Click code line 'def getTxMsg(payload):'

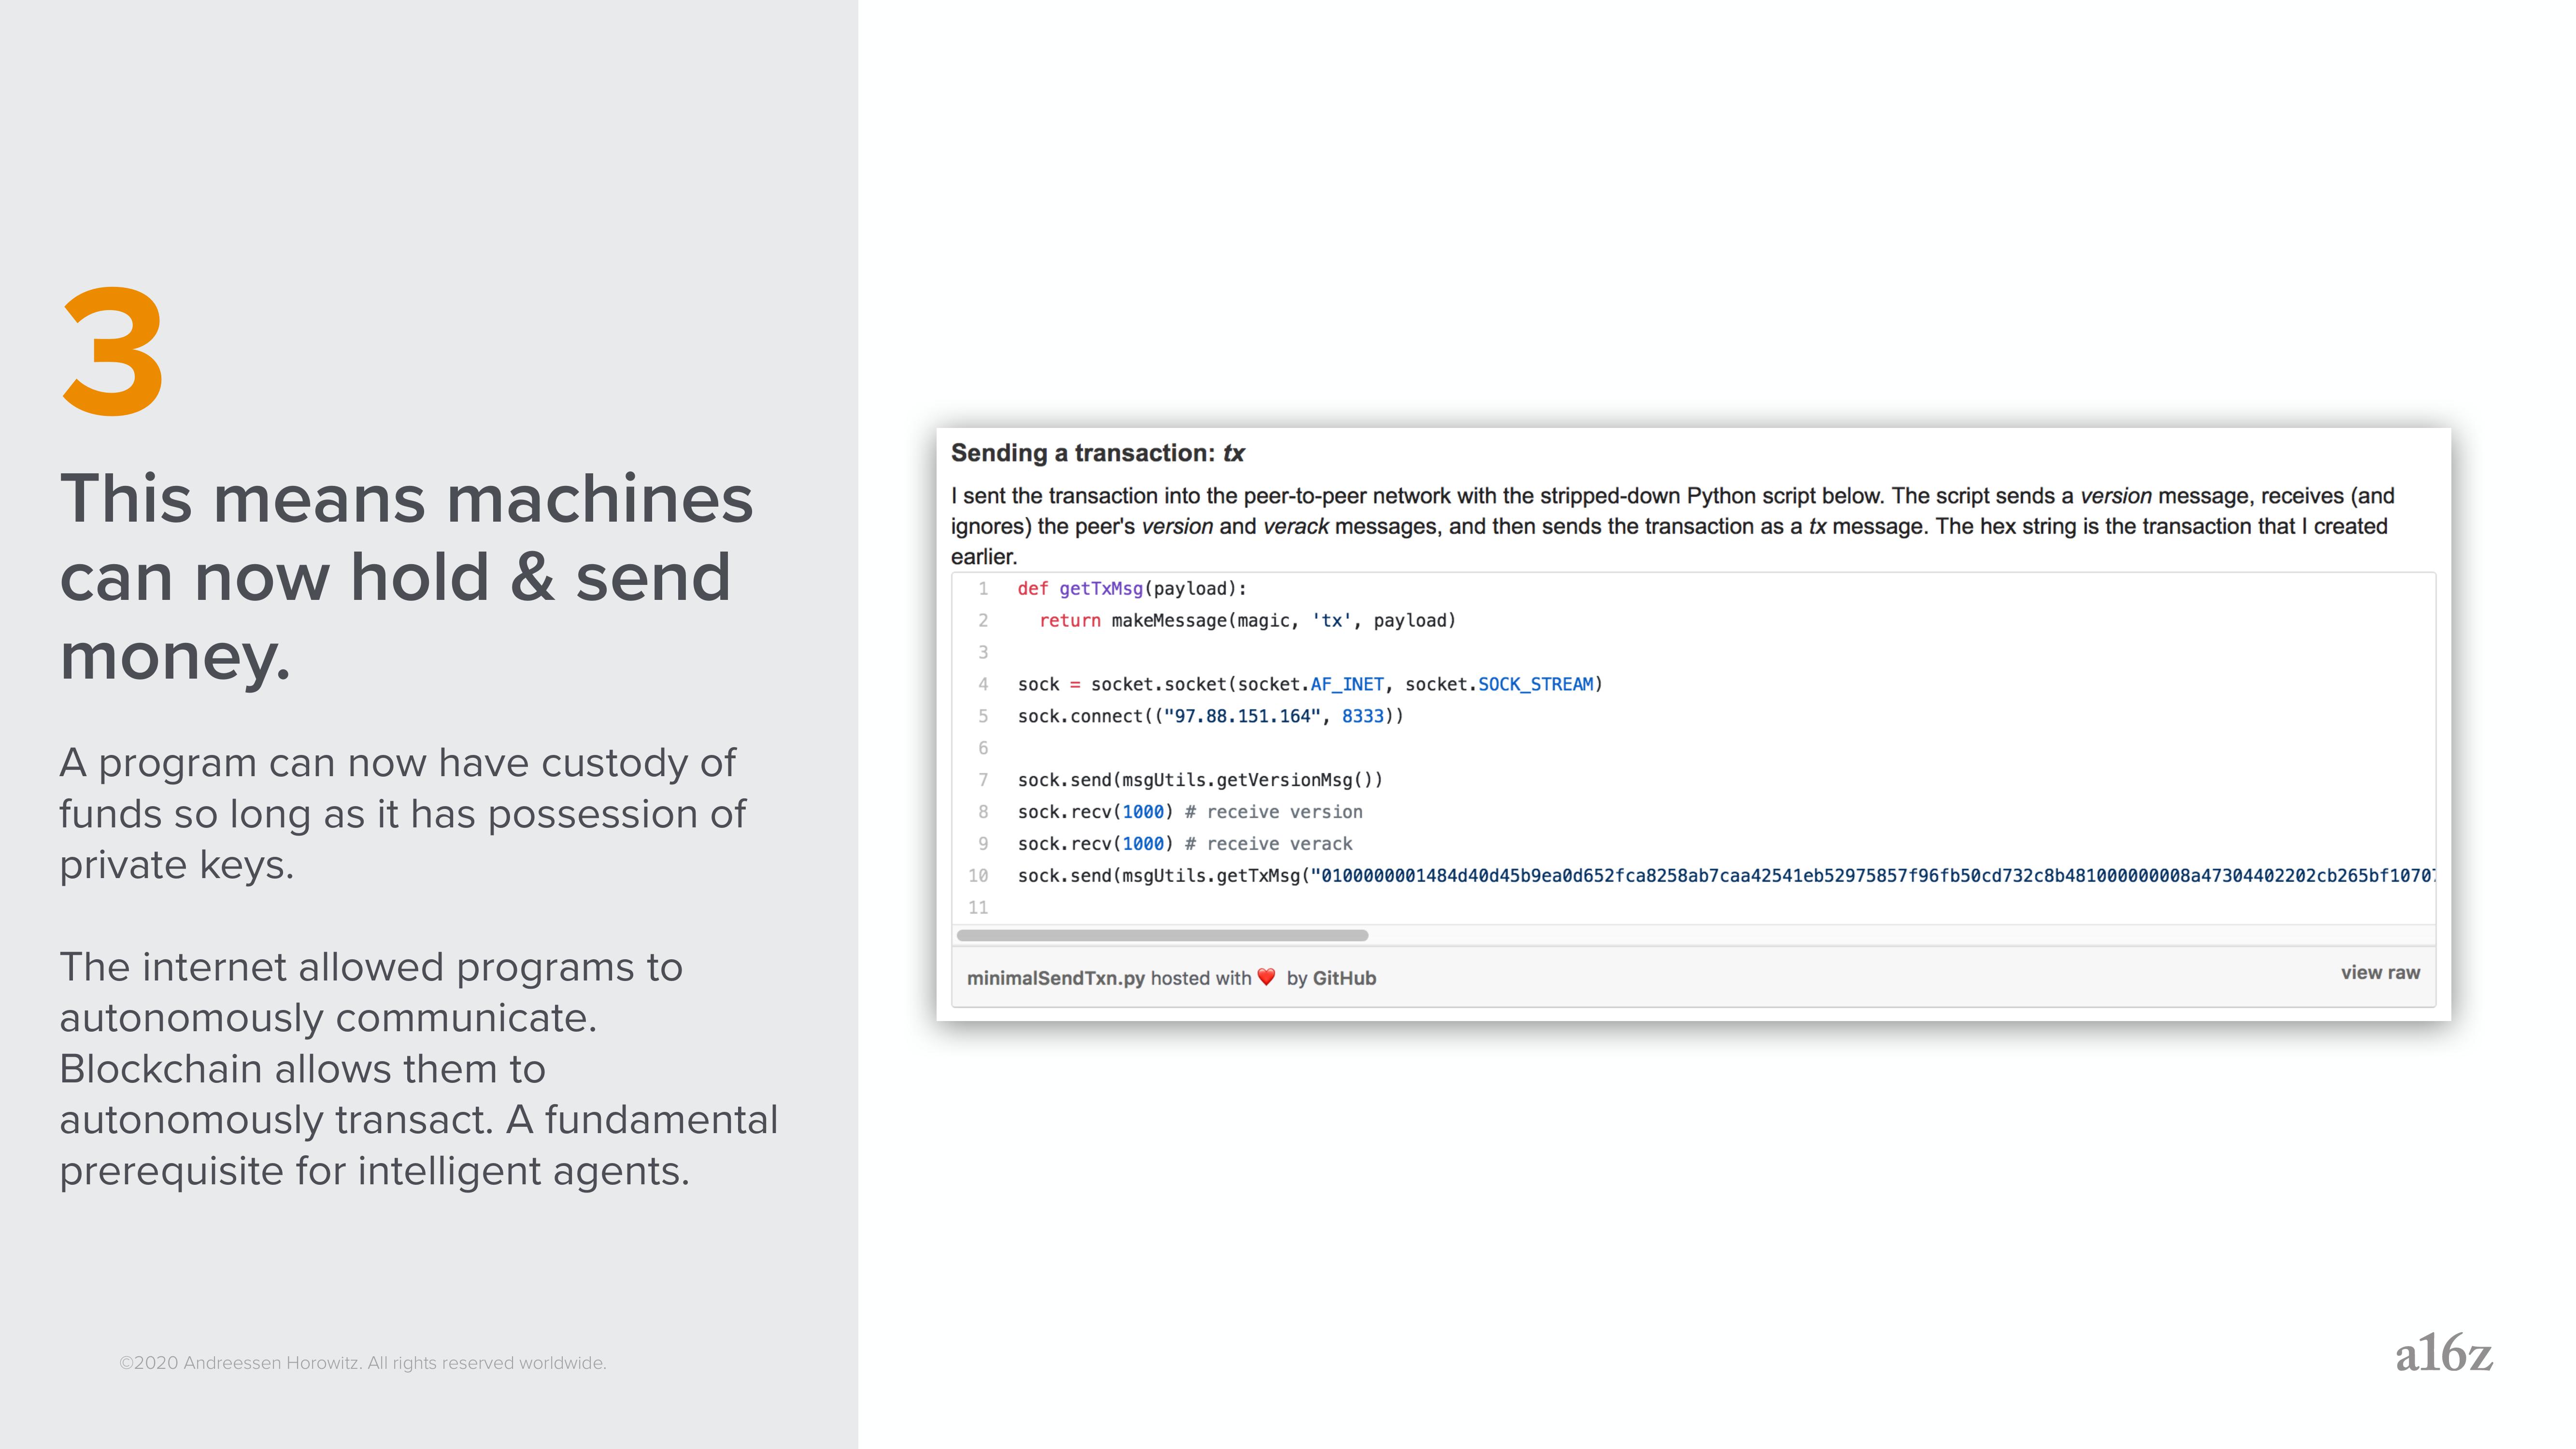(x=1132, y=588)
